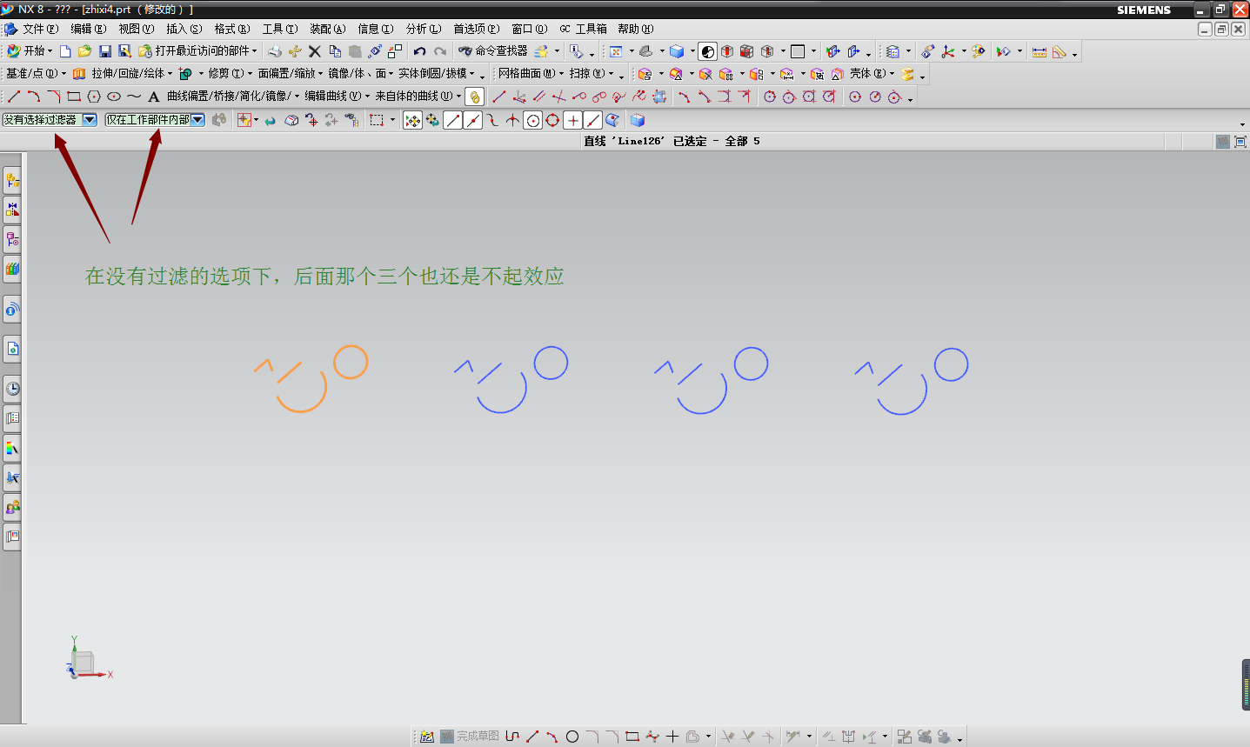Delete selection with the X icon
1250x747 pixels.
click(315, 51)
